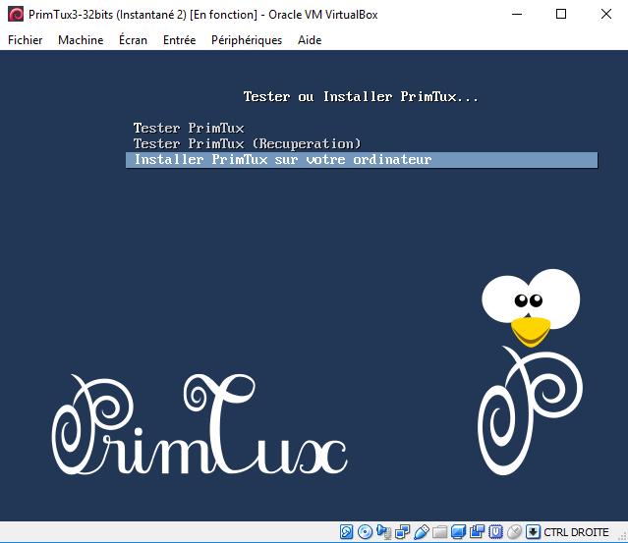Minimize the VirtualBox window
The image size is (628, 543).
point(517,15)
